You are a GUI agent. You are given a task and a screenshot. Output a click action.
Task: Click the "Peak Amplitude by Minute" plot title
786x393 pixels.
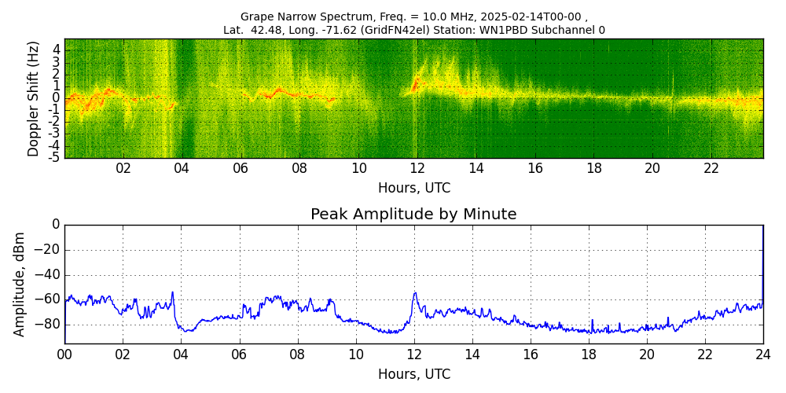click(413, 215)
